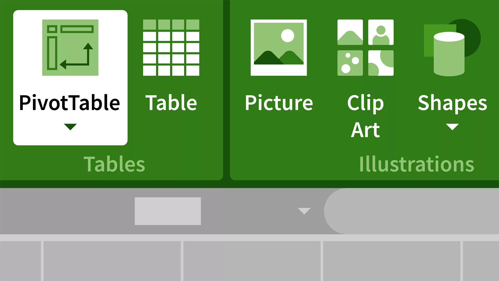Click the Clip Art icon
The image size is (499, 281).
[365, 47]
